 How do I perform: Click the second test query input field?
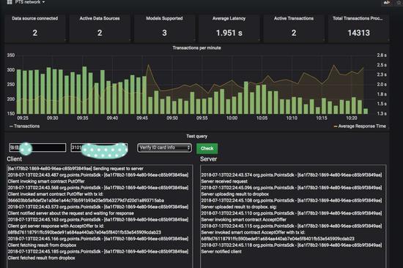pos(99,148)
